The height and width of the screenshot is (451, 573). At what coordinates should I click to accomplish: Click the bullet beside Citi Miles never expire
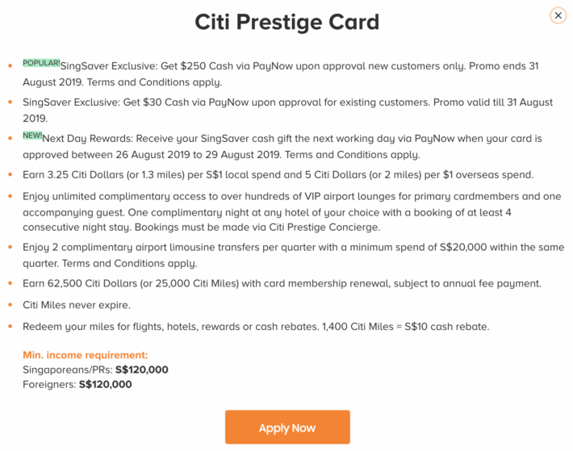click(10, 306)
